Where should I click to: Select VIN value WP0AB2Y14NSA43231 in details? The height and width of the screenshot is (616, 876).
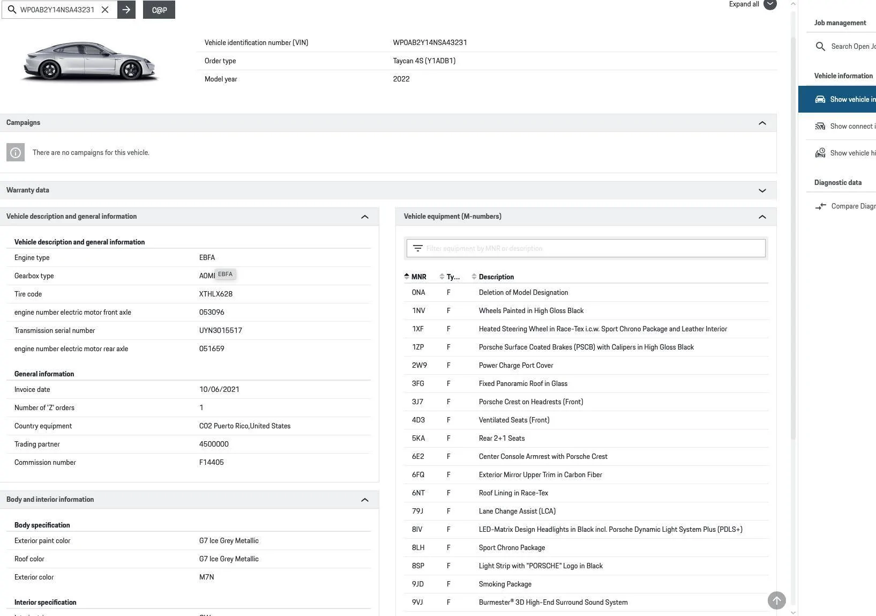[x=430, y=43]
